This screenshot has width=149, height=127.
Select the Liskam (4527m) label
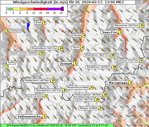point(84,100)
